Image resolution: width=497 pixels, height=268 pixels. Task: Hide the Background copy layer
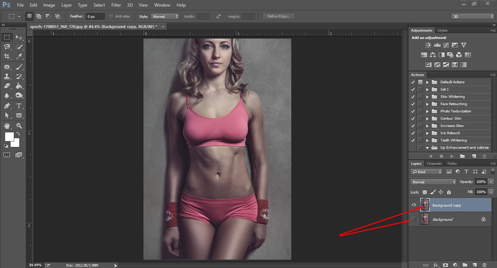pyautogui.click(x=414, y=205)
